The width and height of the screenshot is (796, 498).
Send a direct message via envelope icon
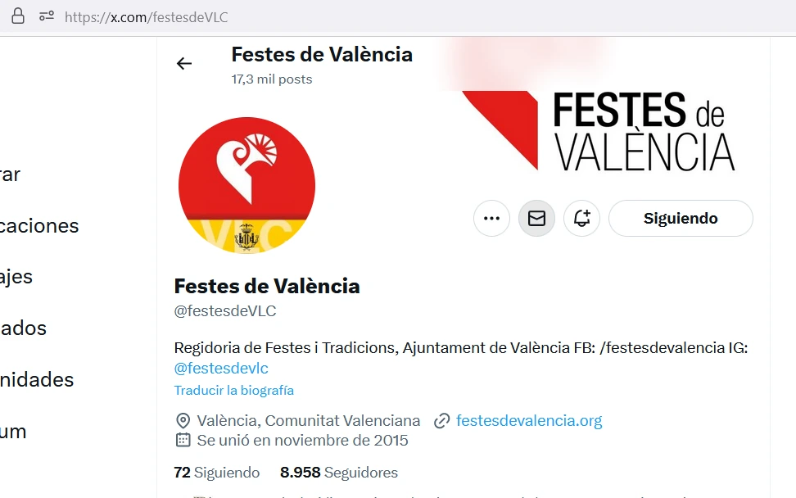pyautogui.click(x=536, y=219)
